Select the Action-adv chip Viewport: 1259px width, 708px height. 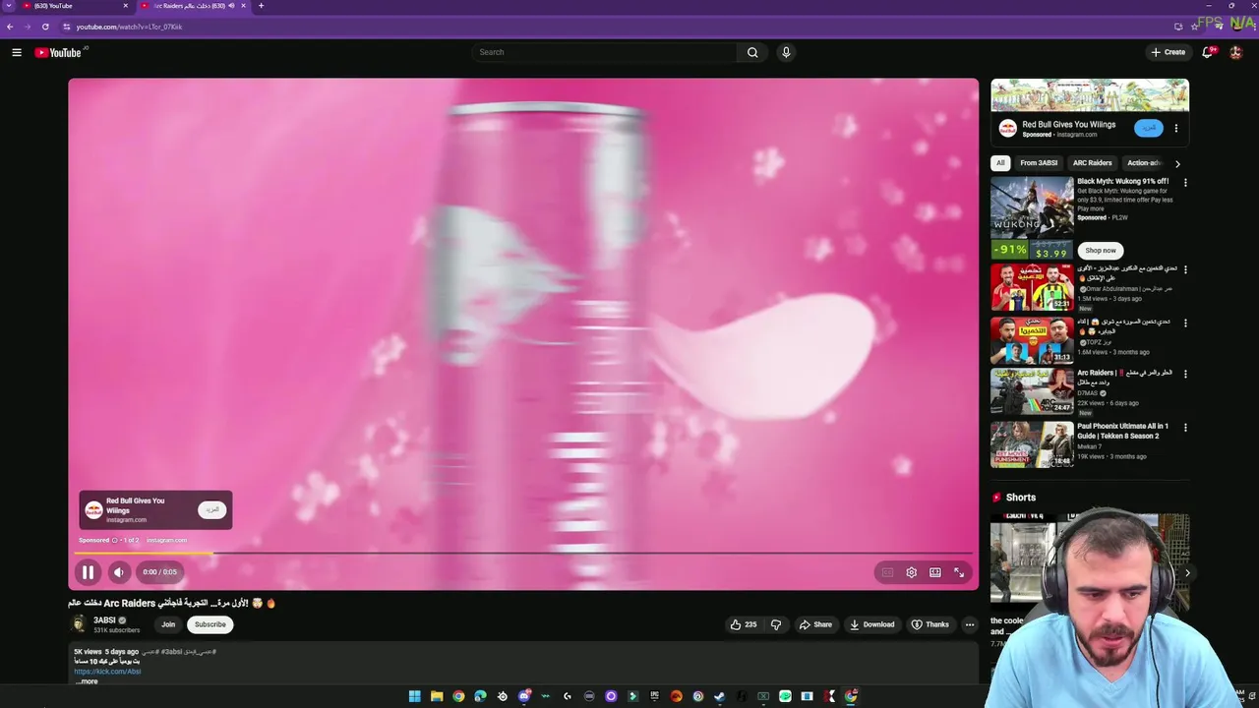[1144, 163]
